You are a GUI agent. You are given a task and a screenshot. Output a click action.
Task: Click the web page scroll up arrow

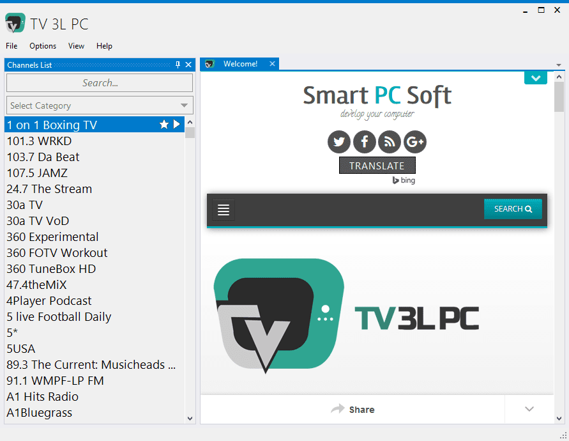(x=559, y=77)
